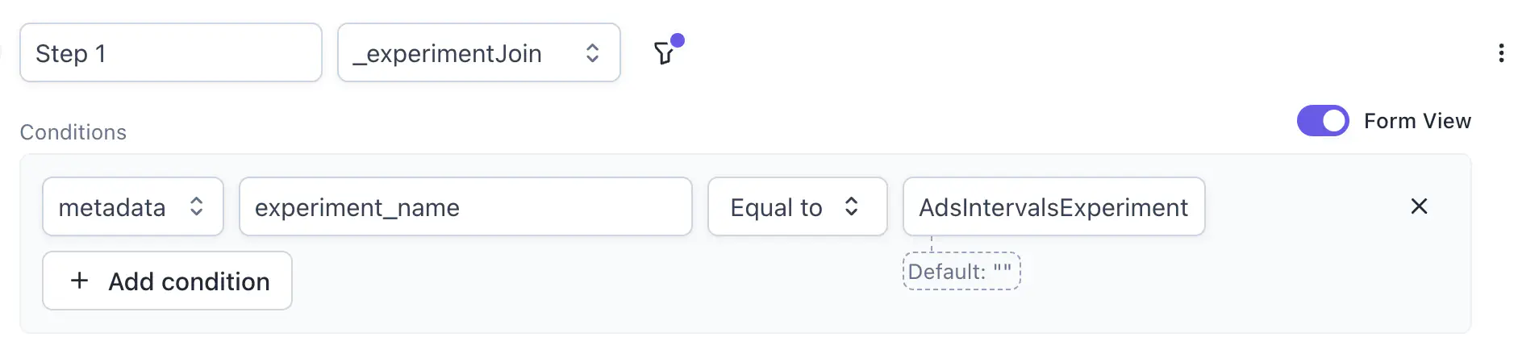This screenshot has height=358, width=1539.
Task: Click the AdsIntervalsExperiment value field
Action: (x=1053, y=207)
